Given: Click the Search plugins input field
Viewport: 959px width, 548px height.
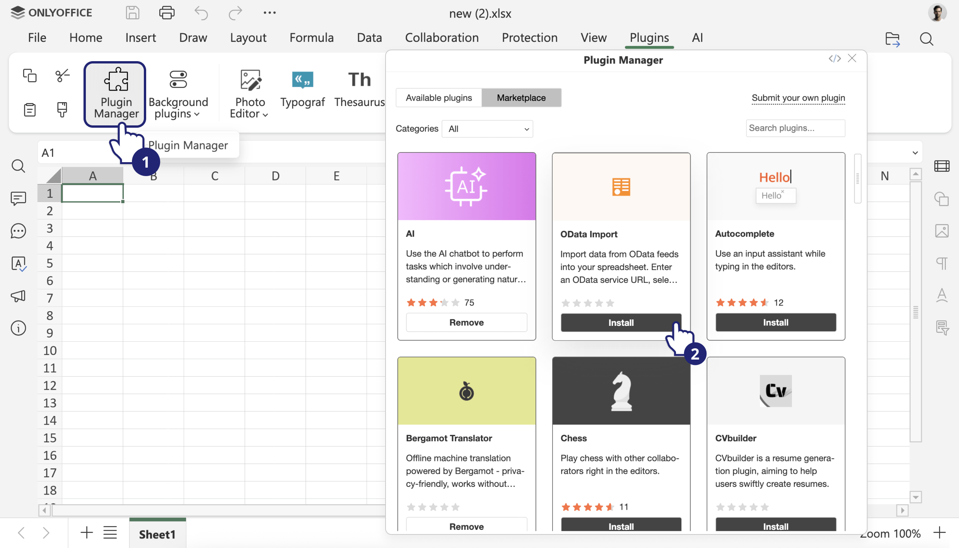Looking at the screenshot, I should click(x=795, y=128).
